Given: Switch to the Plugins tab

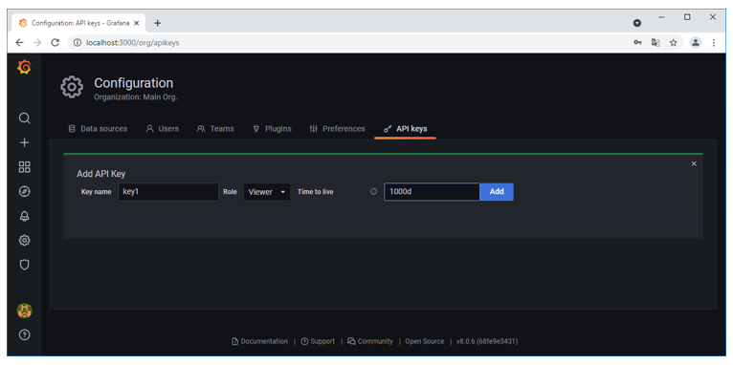Looking at the screenshot, I should point(272,129).
